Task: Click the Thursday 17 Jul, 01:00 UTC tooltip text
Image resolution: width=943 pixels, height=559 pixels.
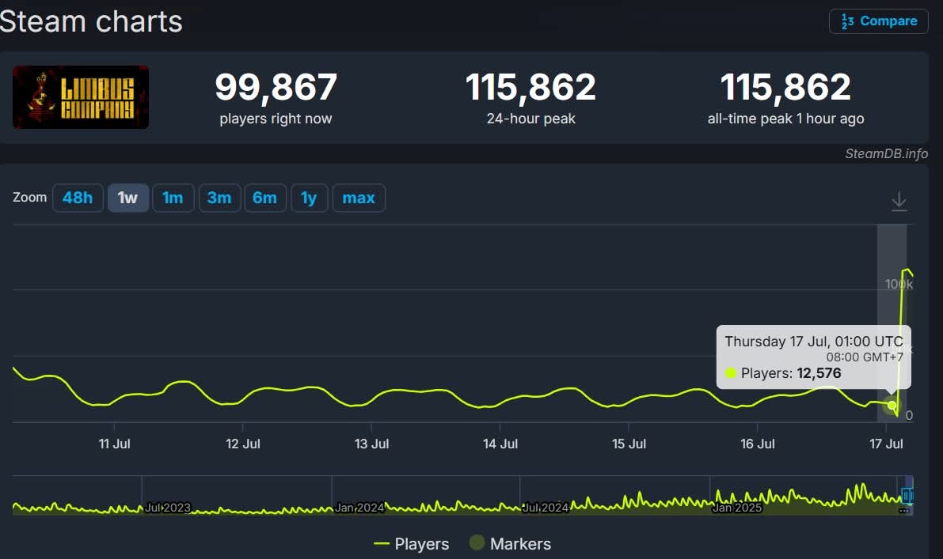Action: coord(814,342)
